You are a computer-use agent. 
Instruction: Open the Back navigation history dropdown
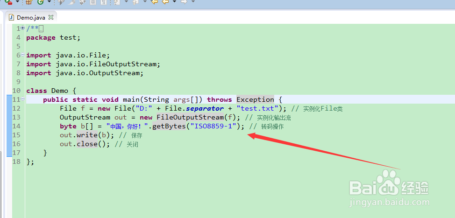click(x=174, y=1)
